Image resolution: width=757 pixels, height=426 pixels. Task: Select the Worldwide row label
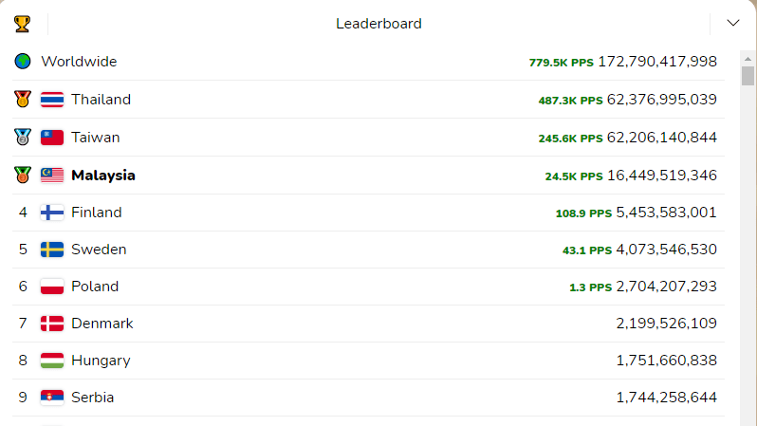coord(79,62)
